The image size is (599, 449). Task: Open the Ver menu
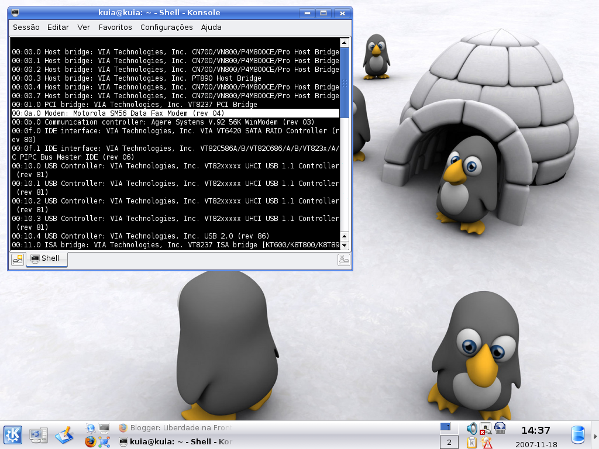(x=84, y=27)
